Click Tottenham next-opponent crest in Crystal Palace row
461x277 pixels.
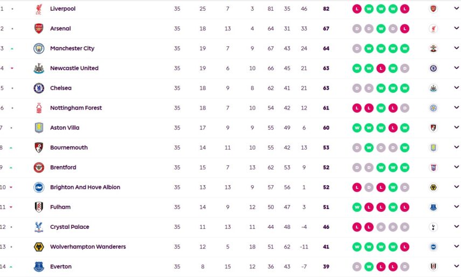click(x=433, y=227)
